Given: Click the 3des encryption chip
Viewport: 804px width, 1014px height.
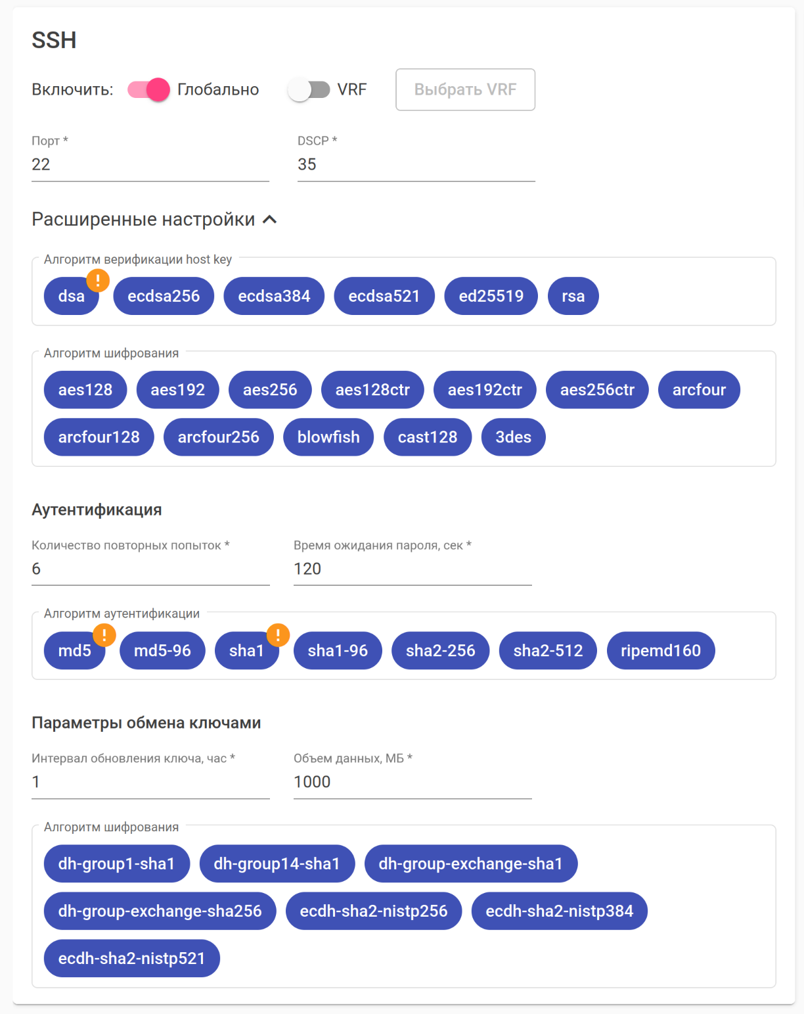Looking at the screenshot, I should click(513, 437).
